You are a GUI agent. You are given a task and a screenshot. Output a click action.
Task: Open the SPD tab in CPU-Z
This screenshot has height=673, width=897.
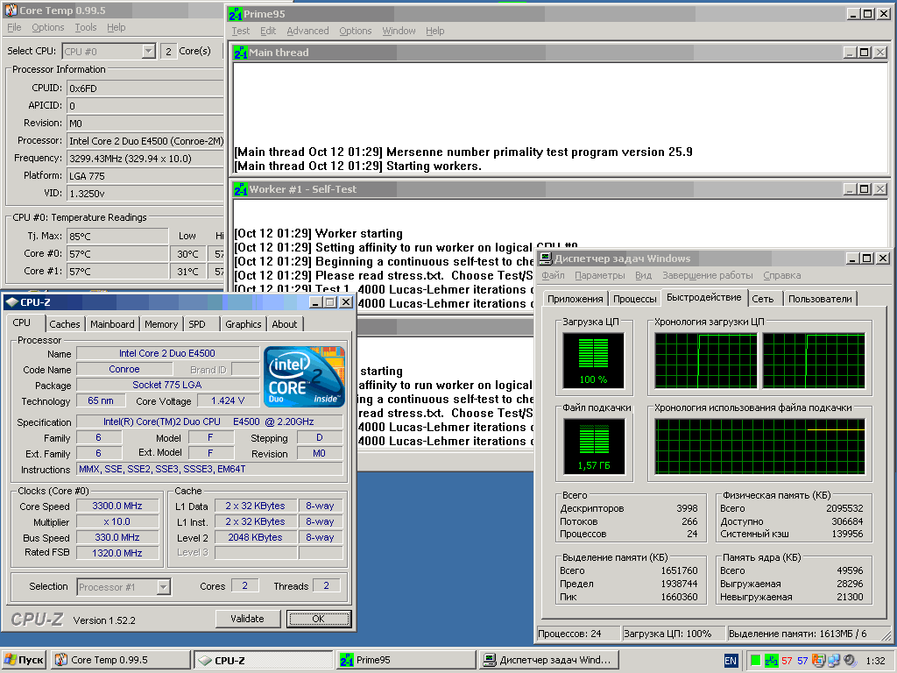tap(197, 324)
